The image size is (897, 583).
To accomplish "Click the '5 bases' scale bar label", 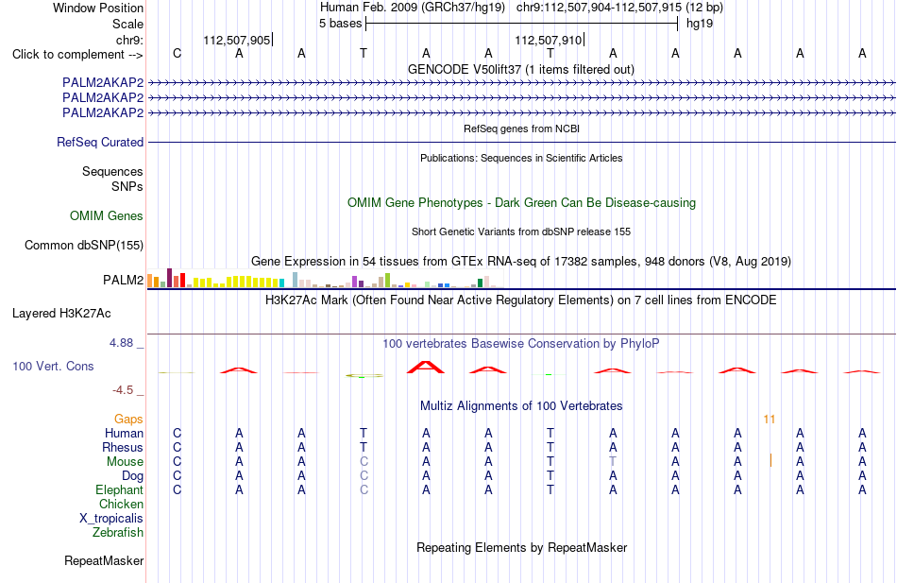I will pyautogui.click(x=340, y=24).
